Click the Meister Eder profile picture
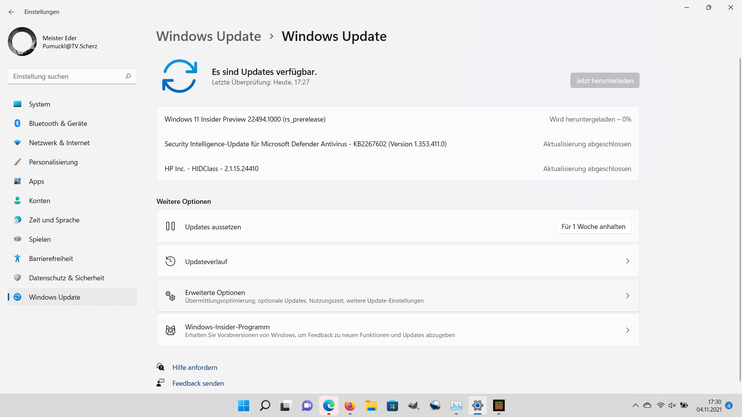 [22, 42]
